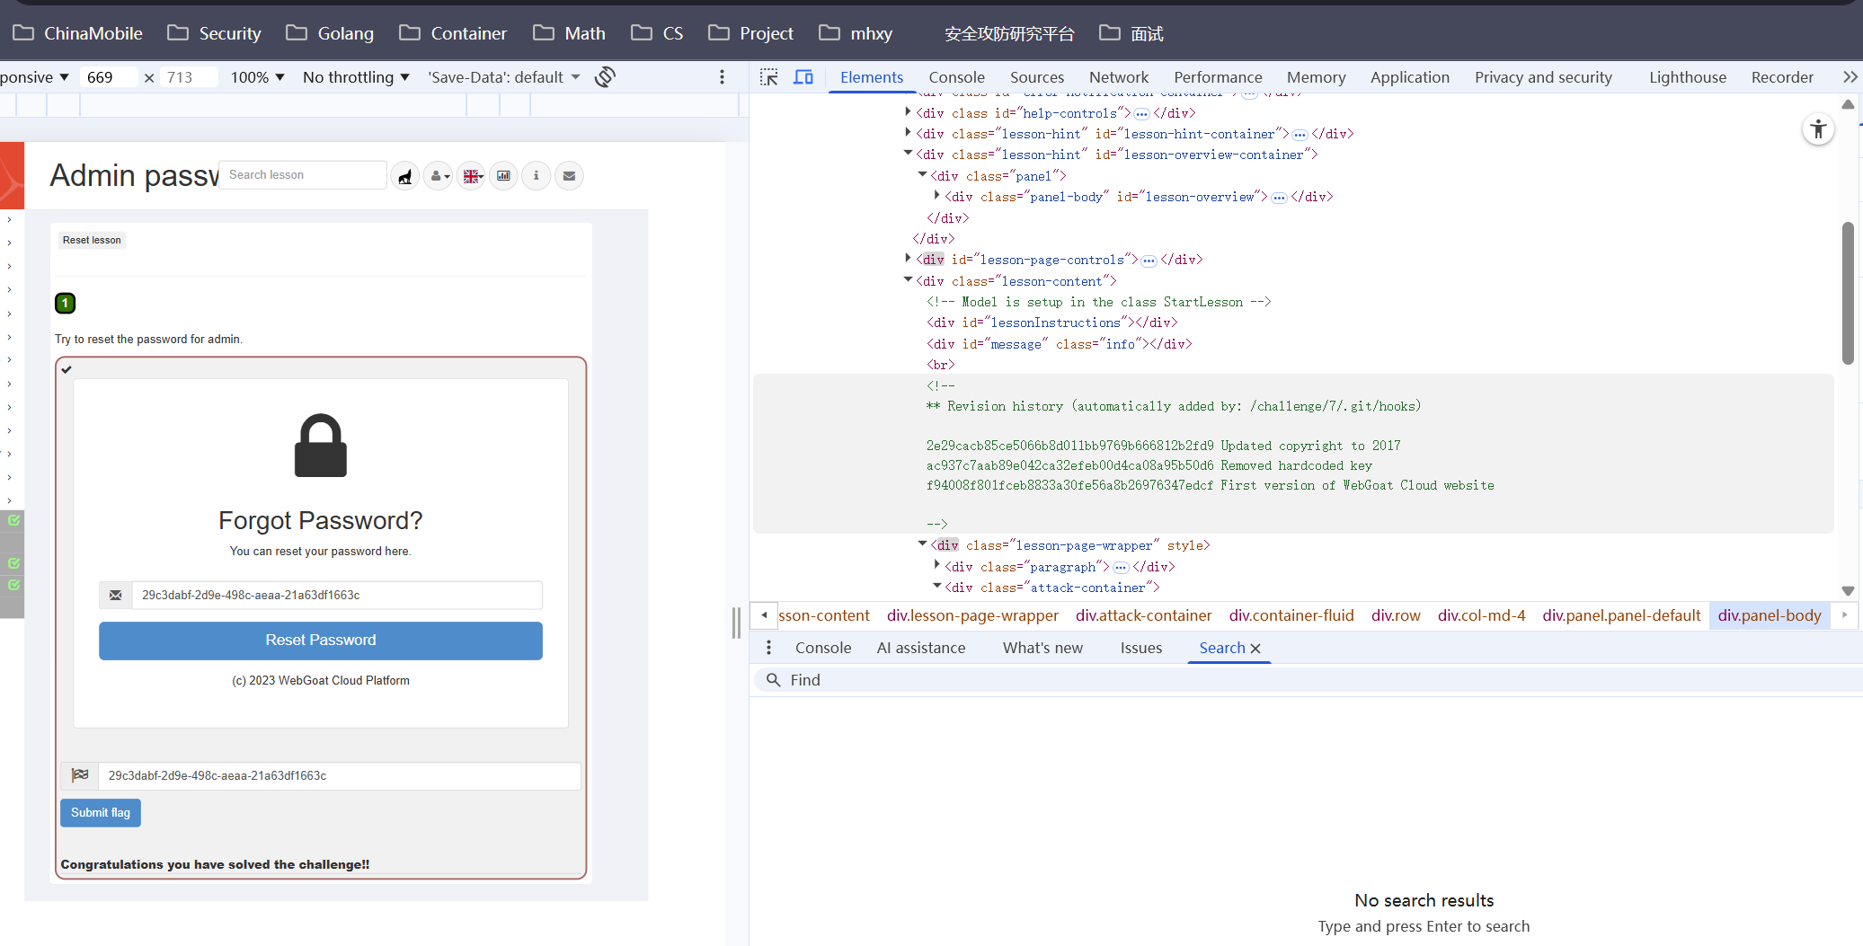Click the Reset Password button

pyautogui.click(x=321, y=641)
